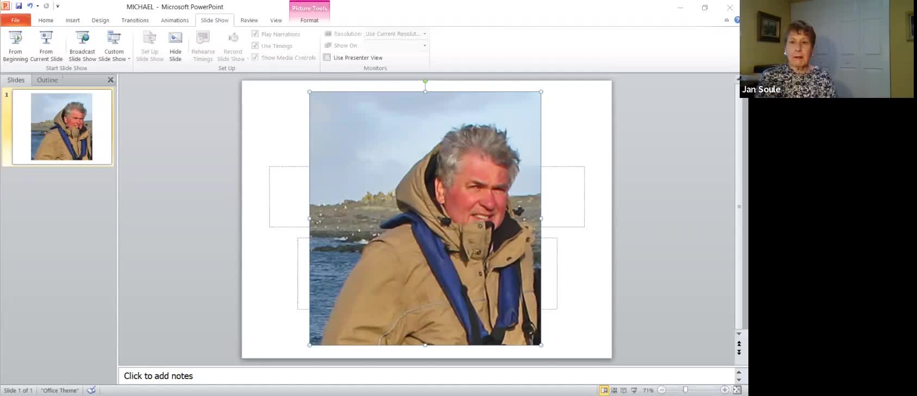The width and height of the screenshot is (917, 396).
Task: Click the zoom slider handle
Action: pos(685,390)
